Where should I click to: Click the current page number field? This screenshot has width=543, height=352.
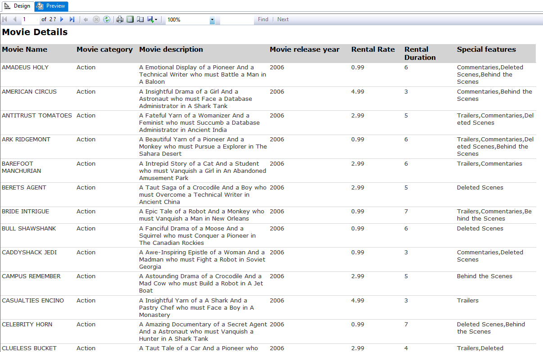click(30, 19)
